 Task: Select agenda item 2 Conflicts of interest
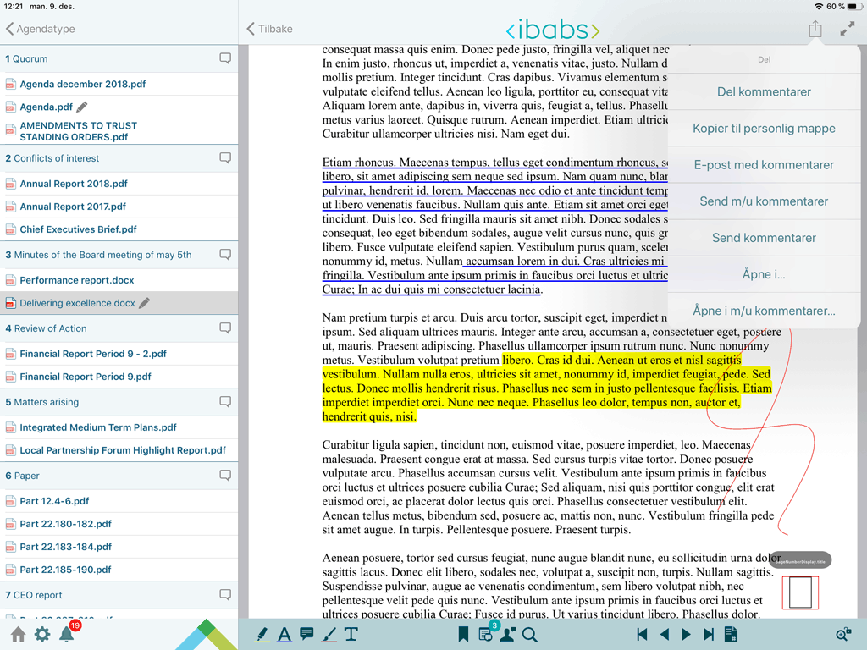[x=119, y=158]
